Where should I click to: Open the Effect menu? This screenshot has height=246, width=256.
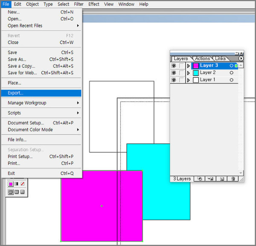tap(94, 4)
